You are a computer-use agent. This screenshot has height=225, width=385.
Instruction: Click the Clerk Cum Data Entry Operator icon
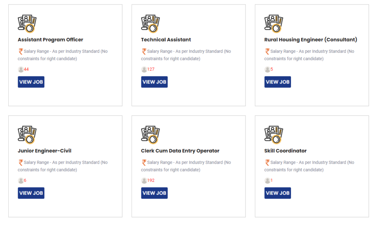[150, 134]
